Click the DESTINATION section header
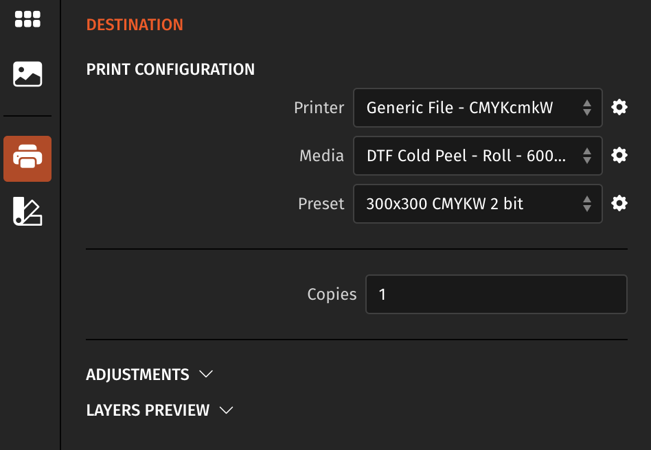The height and width of the screenshot is (450, 651). [135, 25]
